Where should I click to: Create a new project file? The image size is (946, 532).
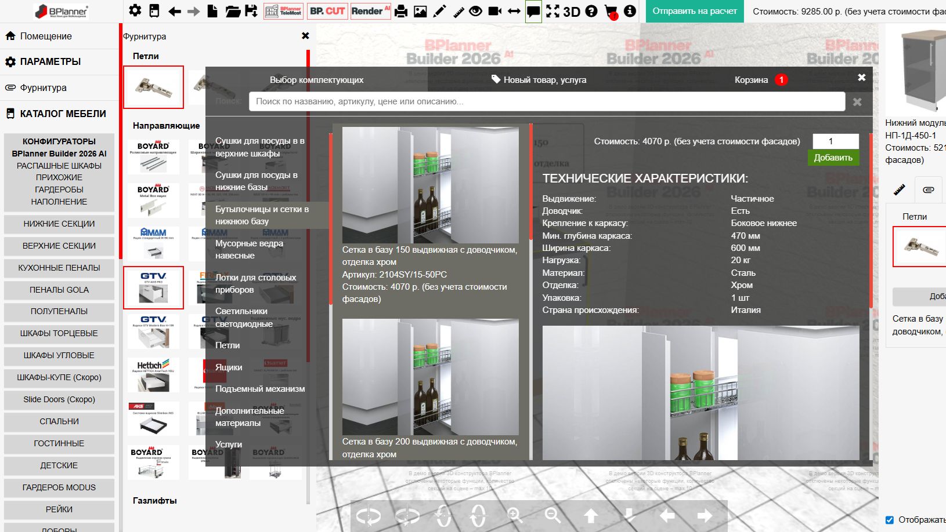click(212, 10)
